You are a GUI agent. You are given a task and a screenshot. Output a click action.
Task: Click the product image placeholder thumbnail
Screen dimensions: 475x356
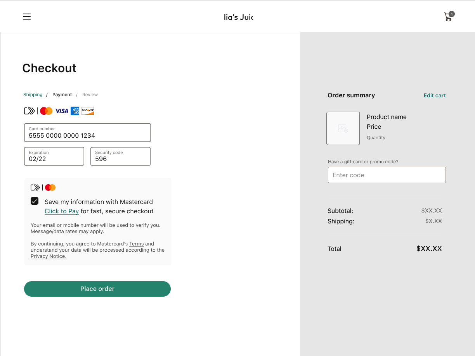click(343, 128)
